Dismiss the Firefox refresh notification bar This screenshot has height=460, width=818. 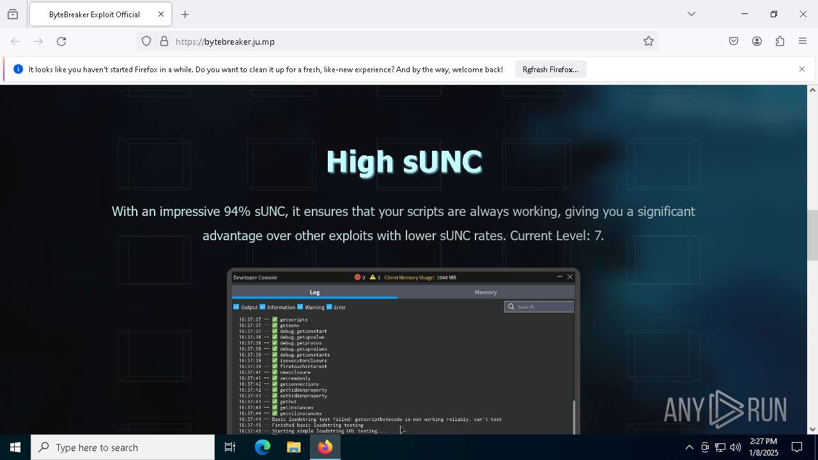click(x=802, y=69)
